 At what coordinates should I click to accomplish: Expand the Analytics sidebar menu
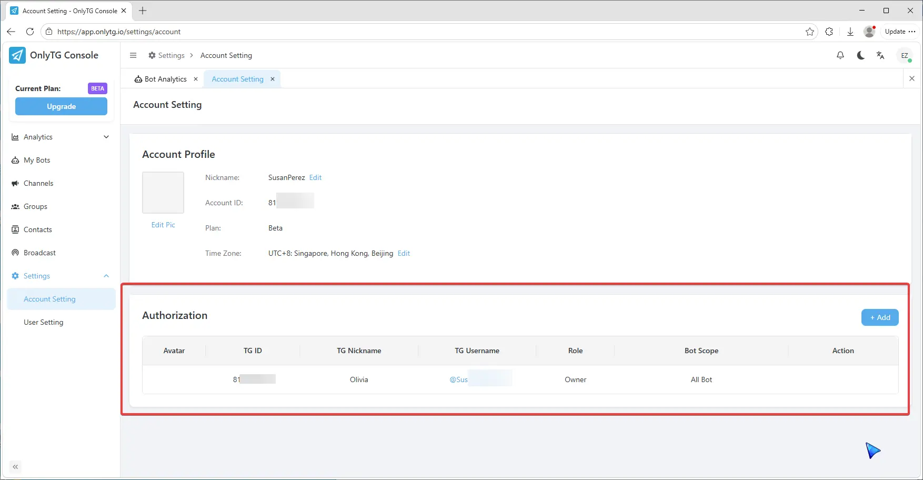[x=61, y=137]
